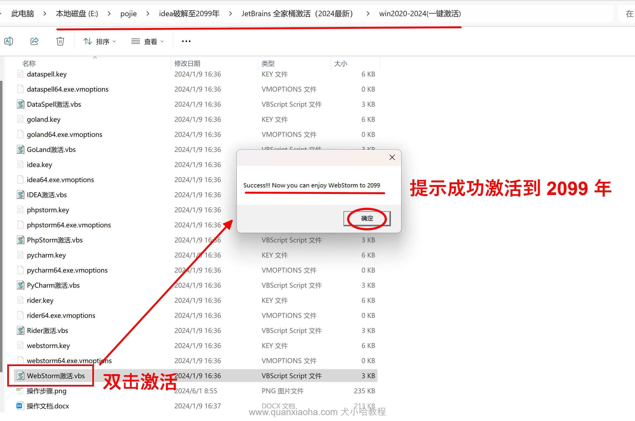Open the three-dot more options menu
The image size is (635, 421).
pos(186,41)
